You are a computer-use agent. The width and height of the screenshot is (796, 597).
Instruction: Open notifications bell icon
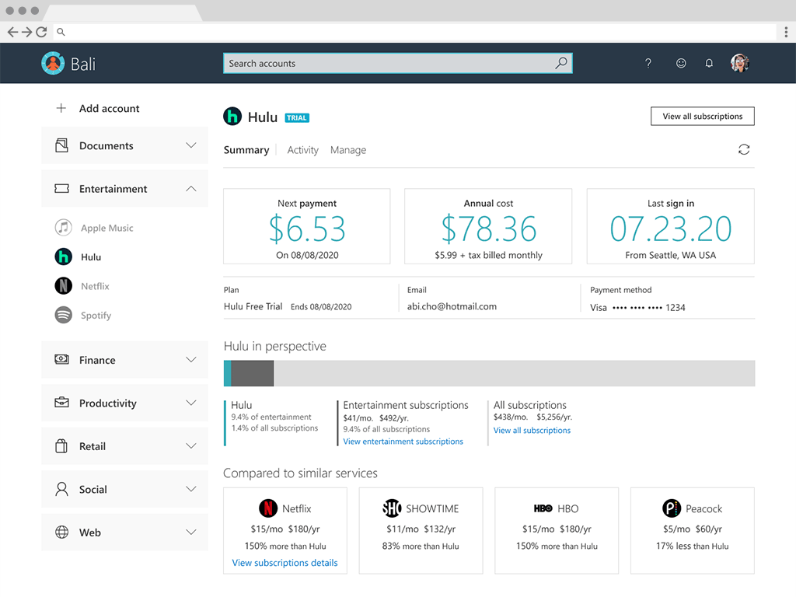pyautogui.click(x=709, y=64)
